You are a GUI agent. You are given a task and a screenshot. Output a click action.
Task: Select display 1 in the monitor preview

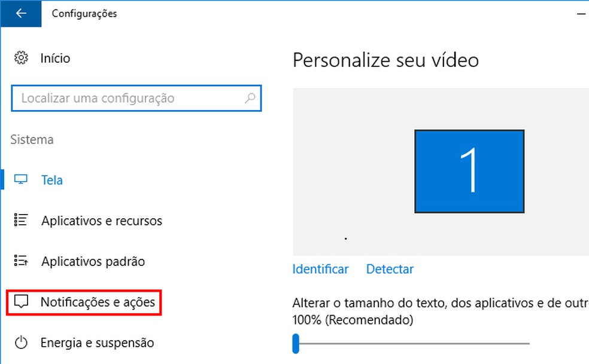(469, 171)
